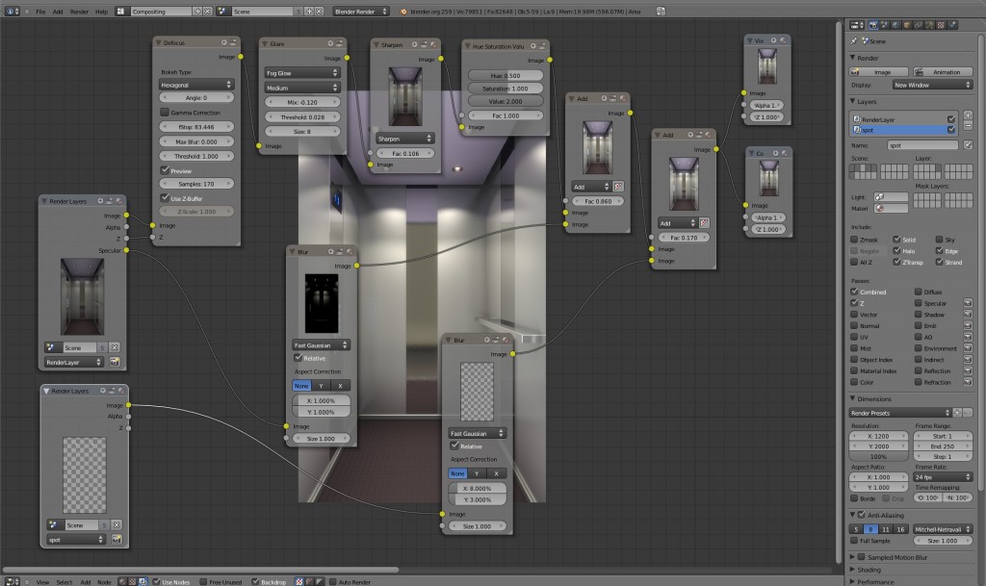Toggle the clamp icon on first Add node
This screenshot has width=986, height=586.
point(618,187)
